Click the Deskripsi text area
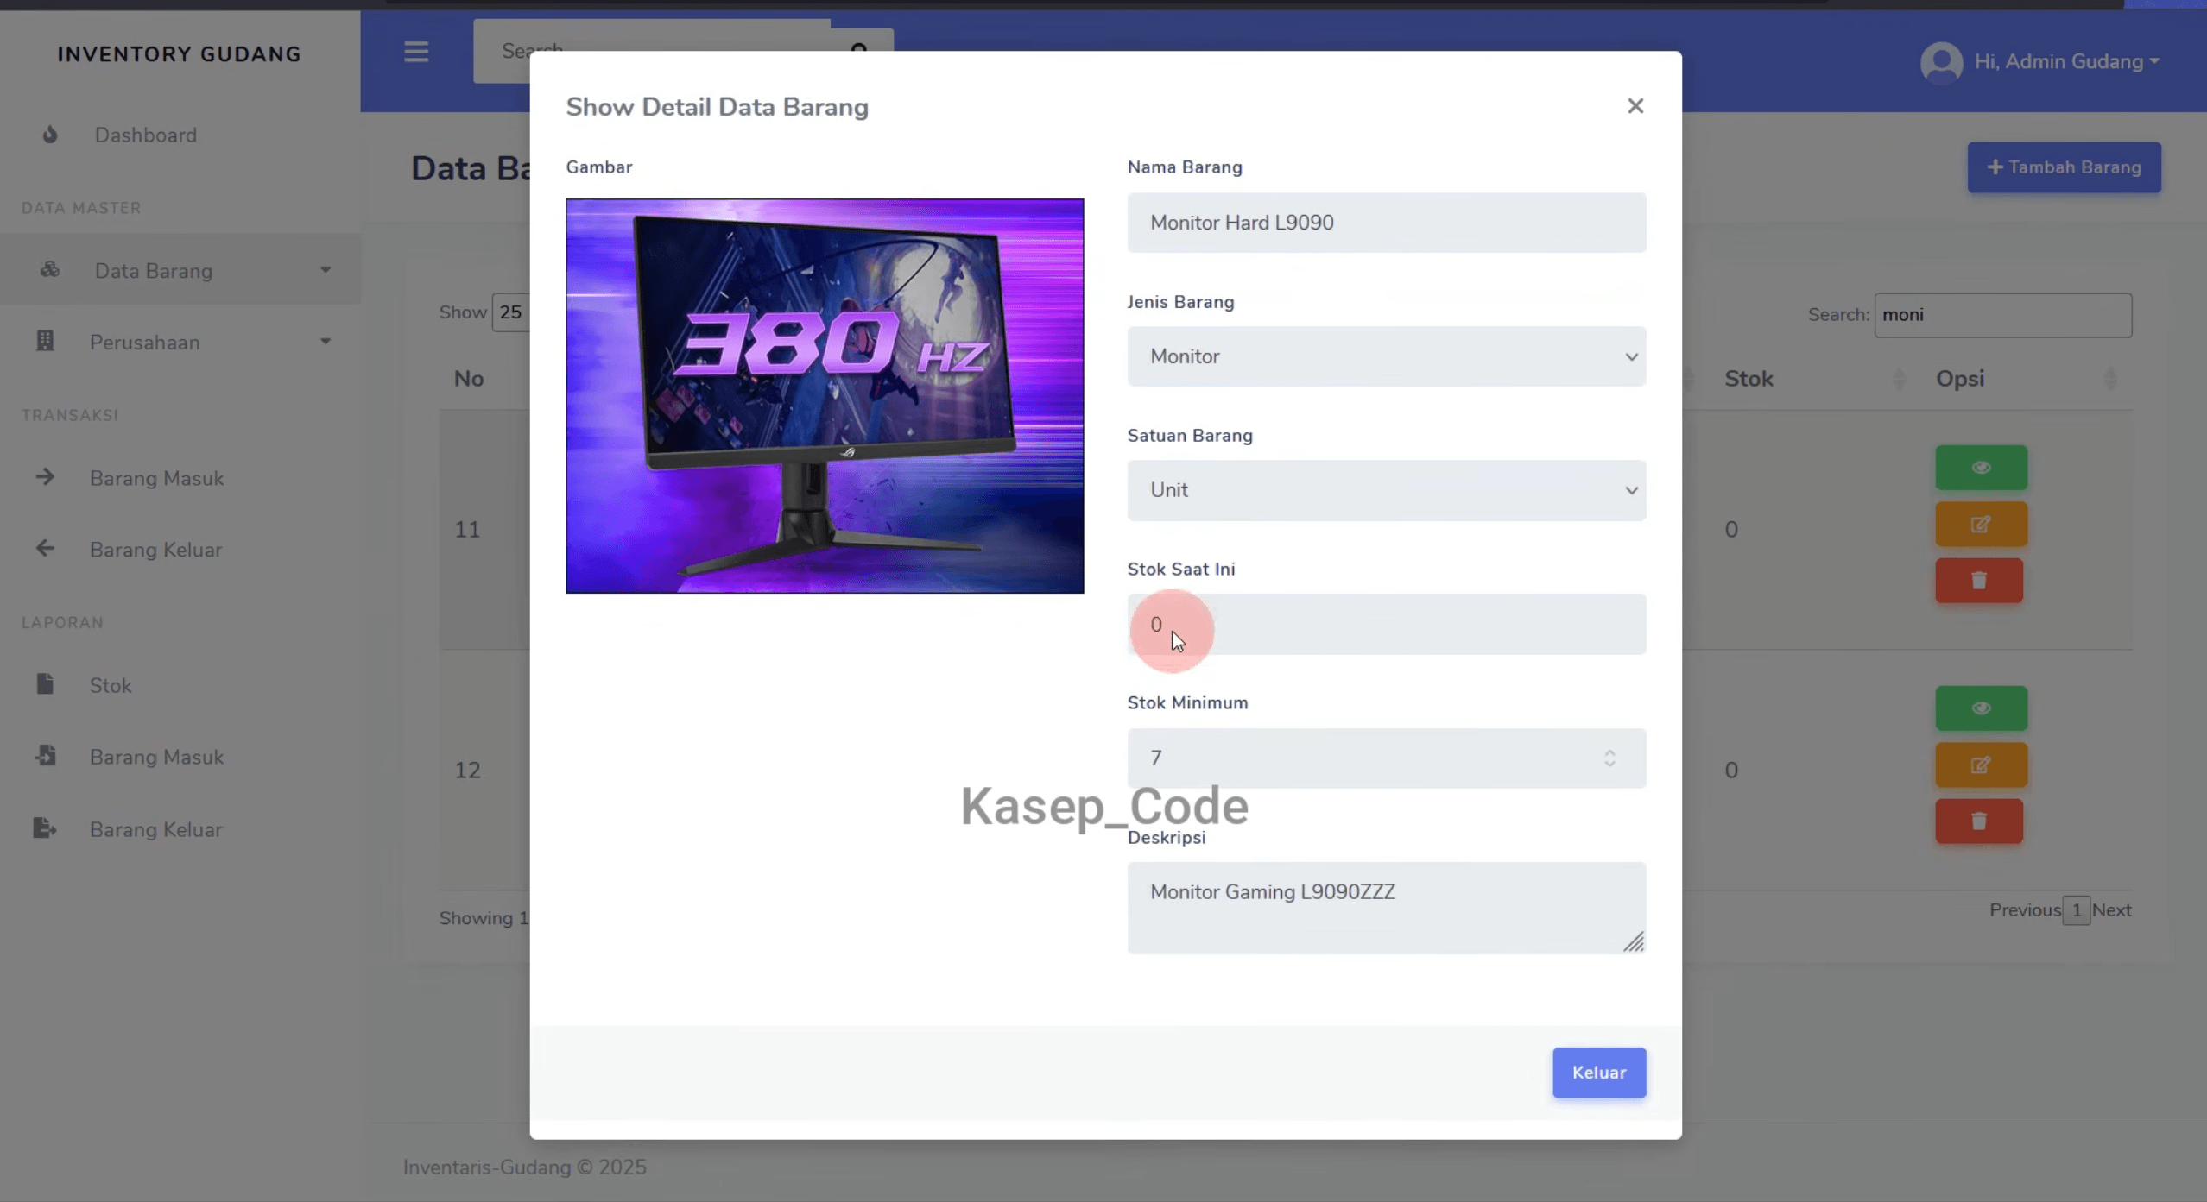The height and width of the screenshot is (1202, 2207). [x=1386, y=908]
